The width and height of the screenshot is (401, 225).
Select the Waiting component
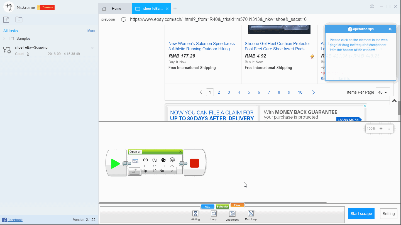[195, 215]
